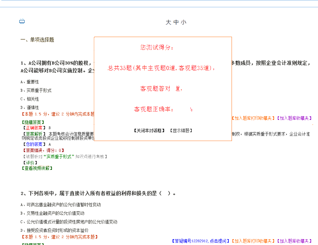This screenshot has height=245, width=318.
Task: Select option A 可供出售金融资产 for question 2
Action: (x=60, y=205)
